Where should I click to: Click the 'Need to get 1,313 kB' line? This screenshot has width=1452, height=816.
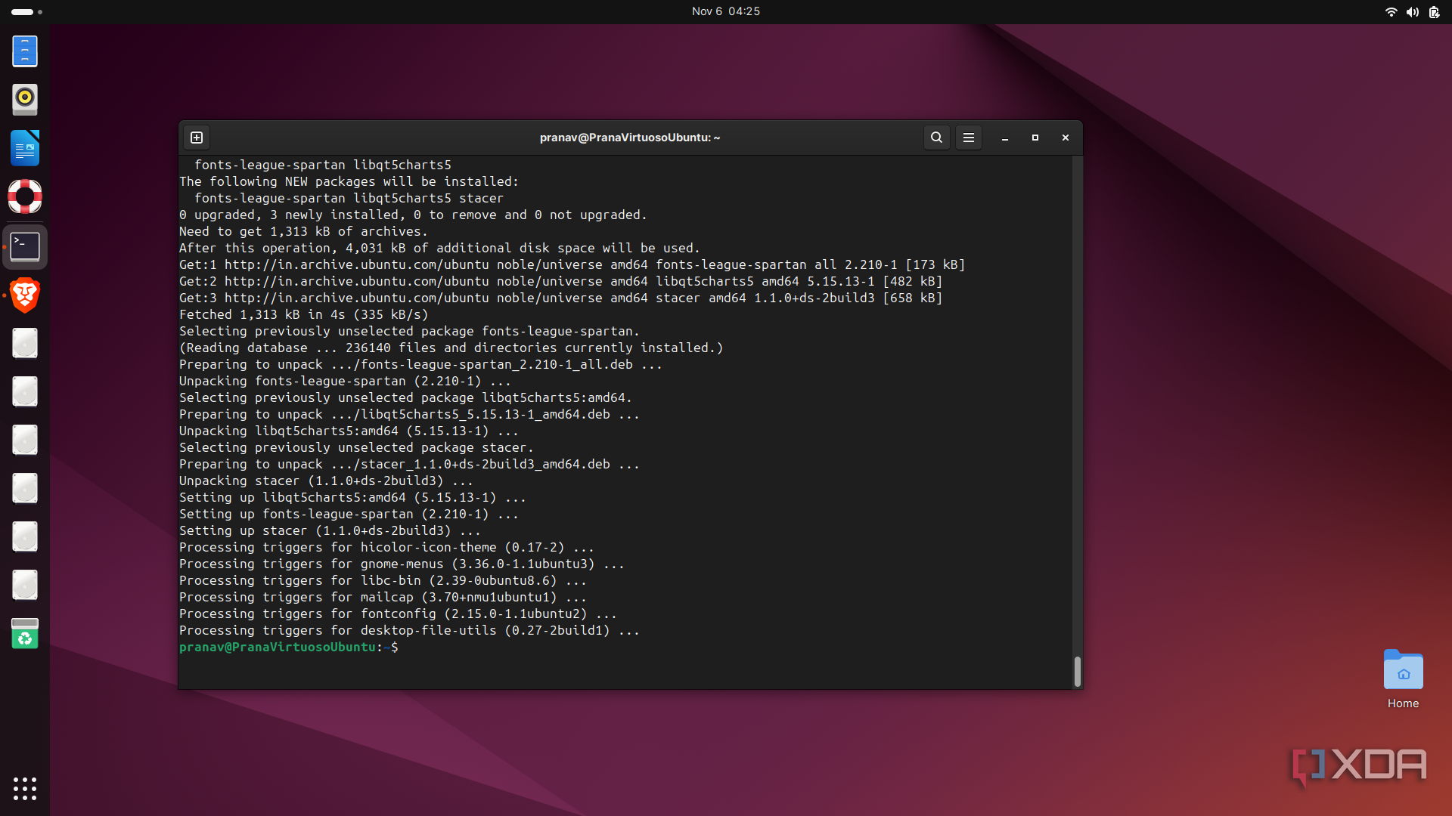click(304, 231)
